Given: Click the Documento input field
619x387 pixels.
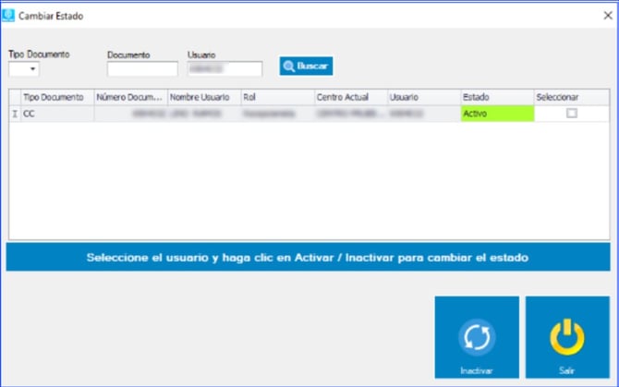Looking at the screenshot, I should pos(141,69).
